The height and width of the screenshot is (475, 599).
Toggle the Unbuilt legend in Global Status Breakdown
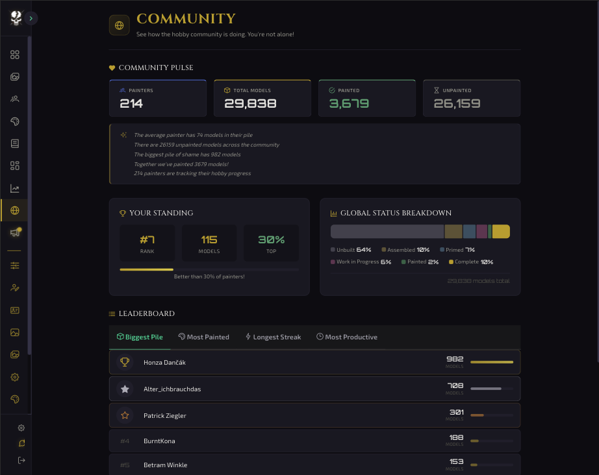[351, 250]
